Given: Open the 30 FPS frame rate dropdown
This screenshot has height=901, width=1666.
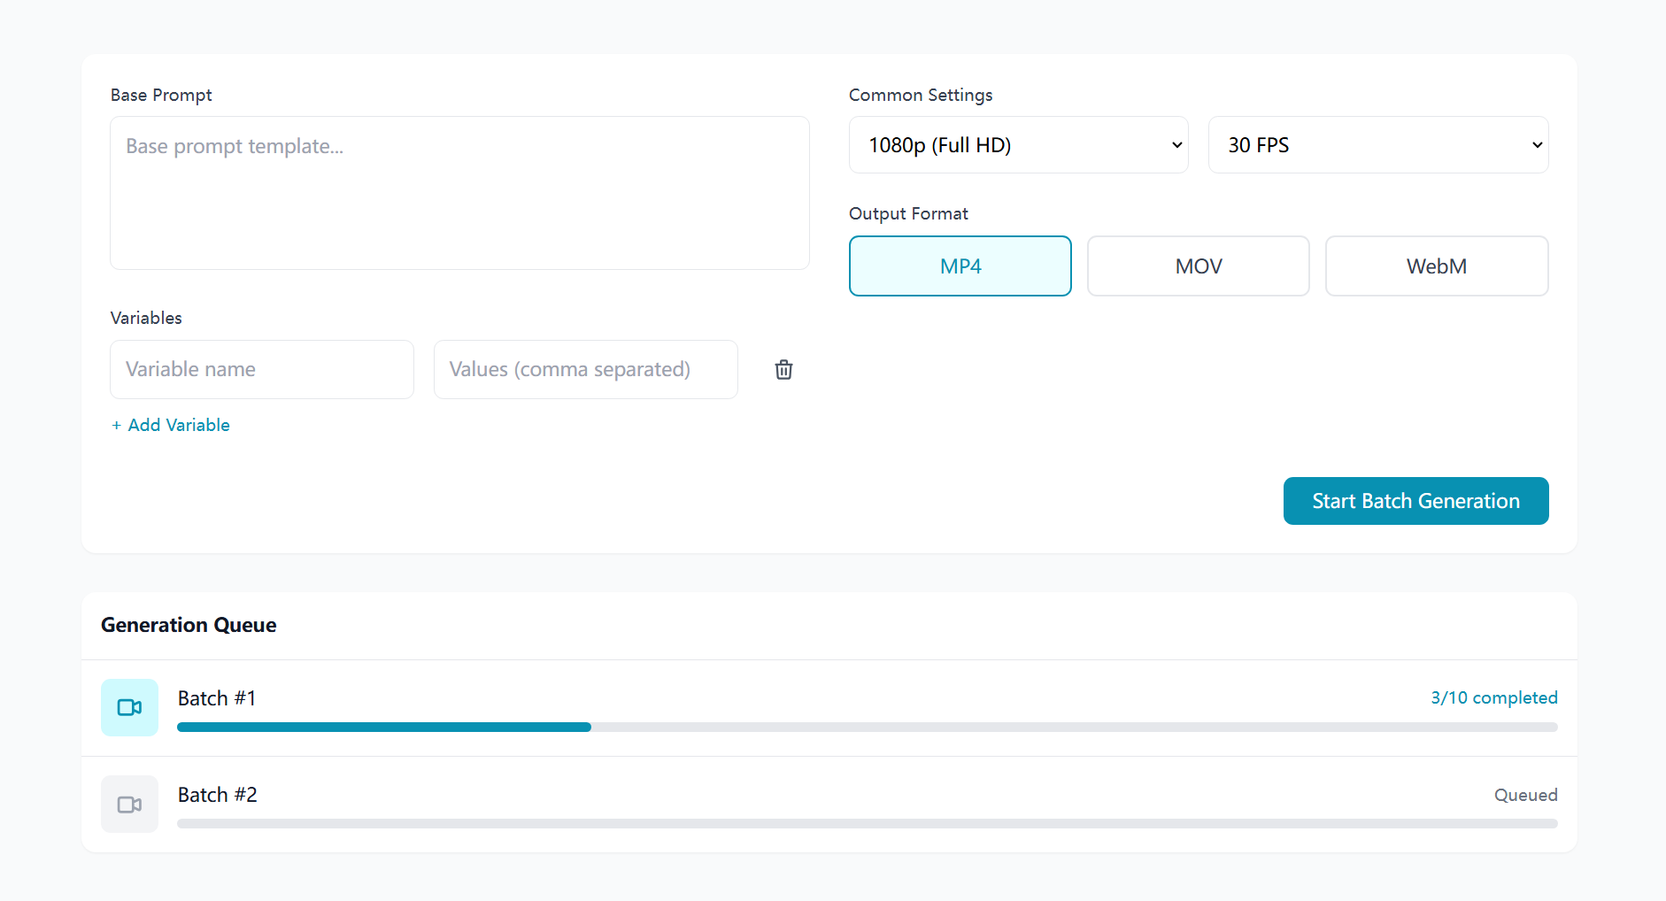Looking at the screenshot, I should 1378,145.
